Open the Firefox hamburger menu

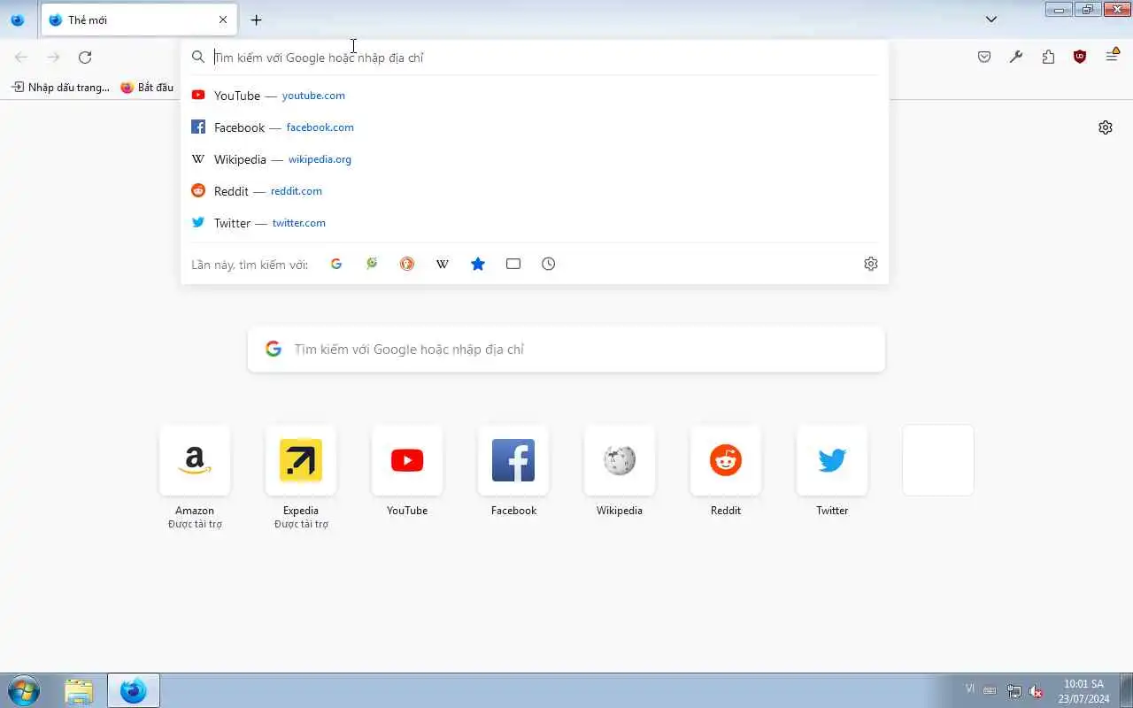1112,58
